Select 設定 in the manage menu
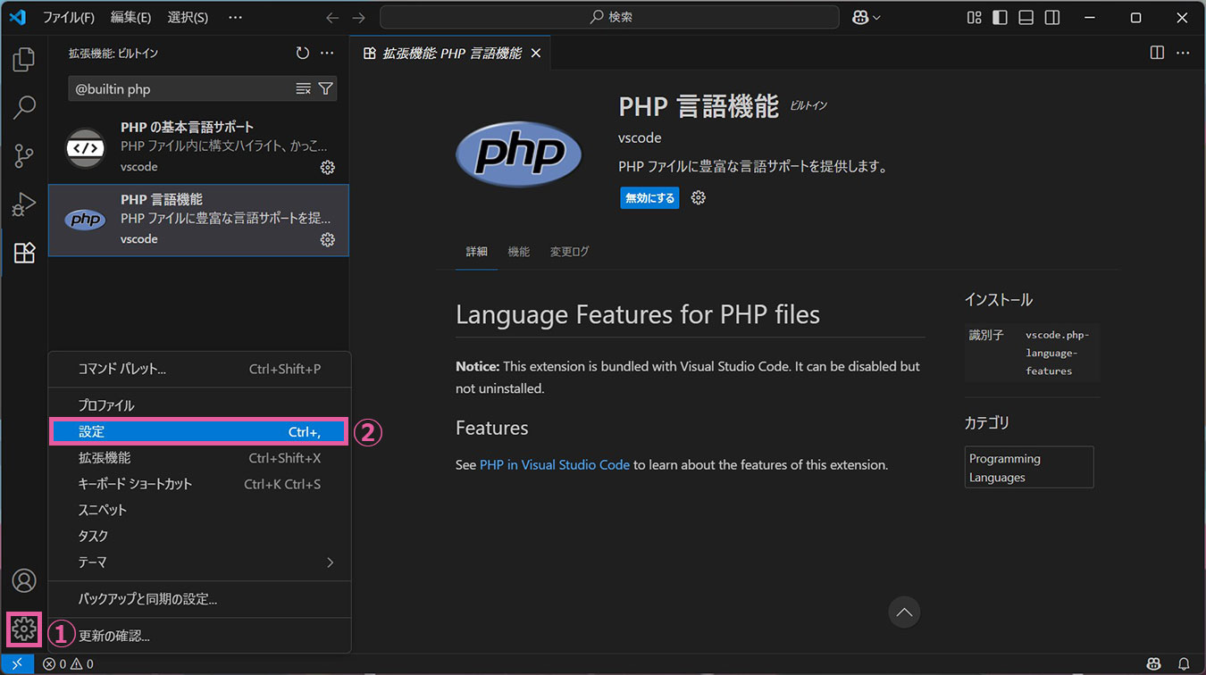Viewport: 1206px width, 675px height. click(198, 431)
